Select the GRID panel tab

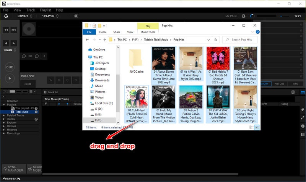click(x=28, y=84)
